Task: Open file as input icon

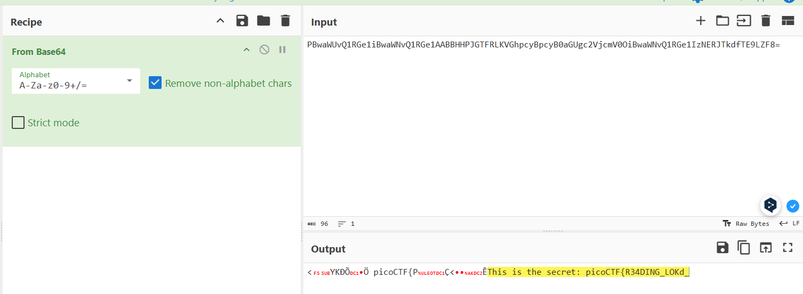Action: point(744,21)
